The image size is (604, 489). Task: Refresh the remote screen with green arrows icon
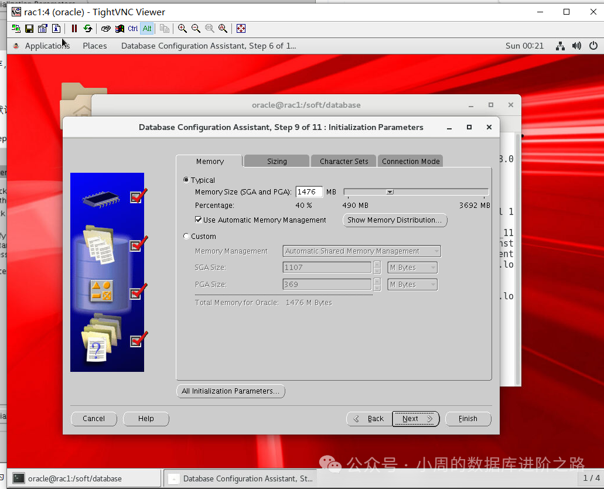[88, 29]
